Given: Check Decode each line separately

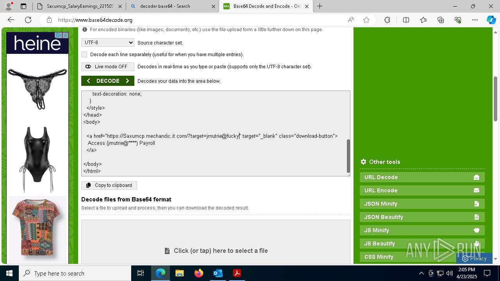Looking at the screenshot, I should pyautogui.click(x=84, y=55).
